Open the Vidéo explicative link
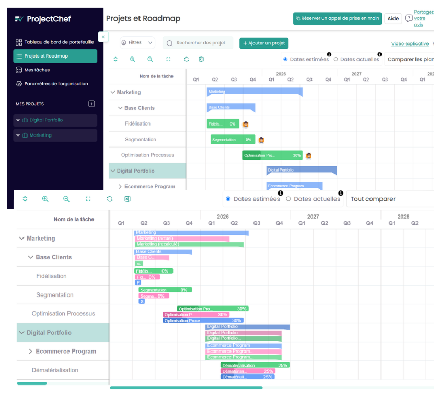439x408 pixels. click(x=410, y=44)
